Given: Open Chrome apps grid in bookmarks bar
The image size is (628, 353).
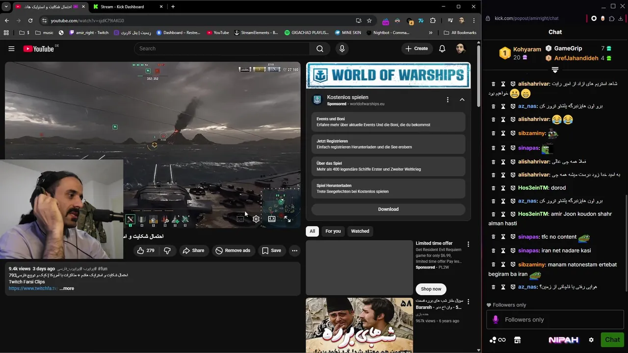Looking at the screenshot, I should [x=6, y=33].
